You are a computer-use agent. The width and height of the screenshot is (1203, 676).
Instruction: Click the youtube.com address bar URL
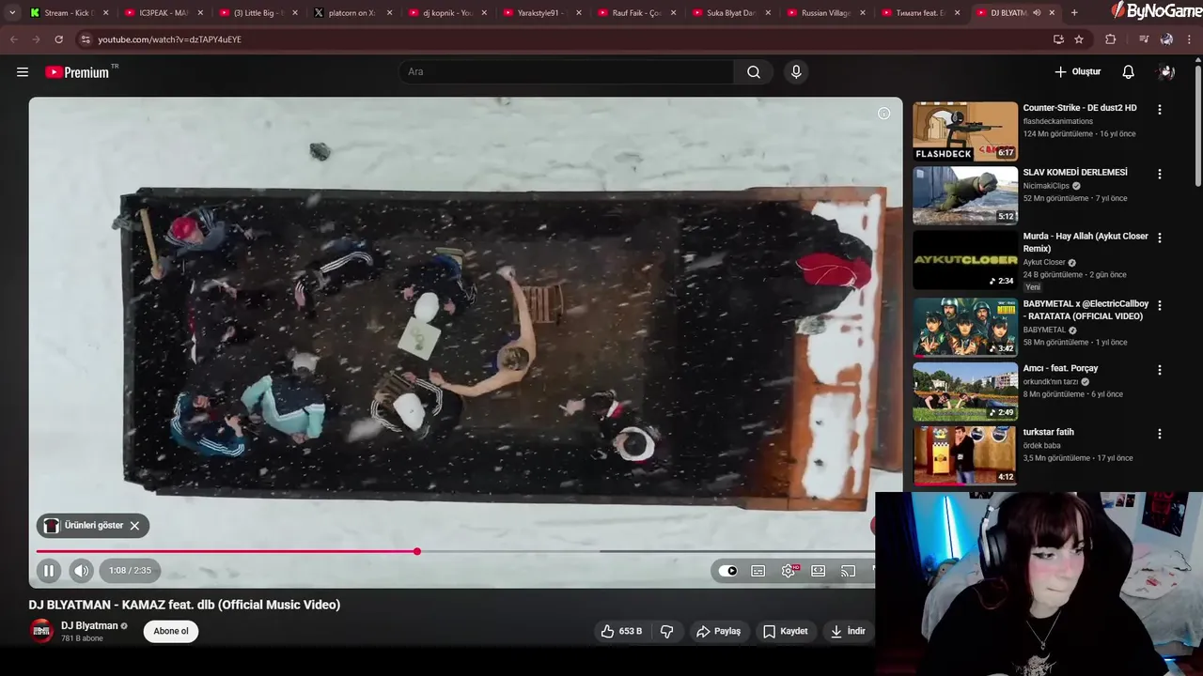pyautogui.click(x=169, y=39)
